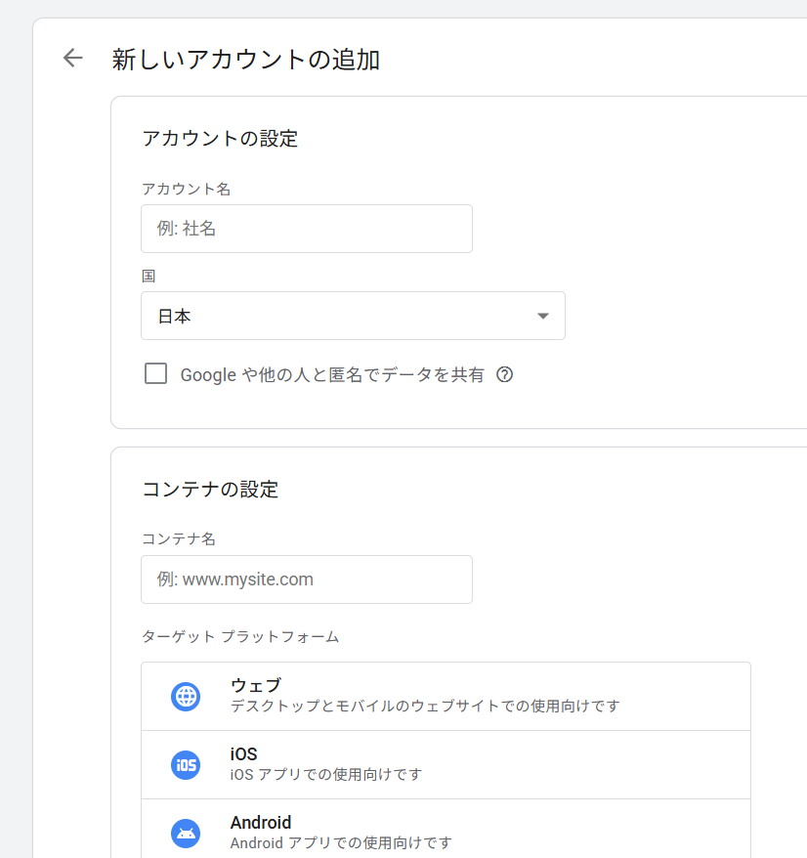This screenshot has width=807, height=858.
Task: Click the 新しいアカウントの追加 page title
Action: [x=245, y=59]
